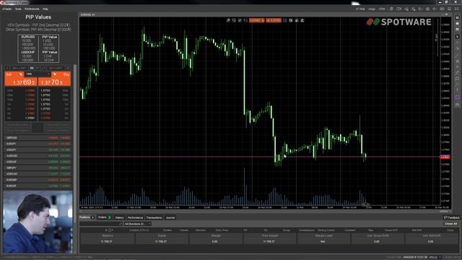Click the Feedback button
This screenshot has width=462, height=260.
tap(452, 217)
